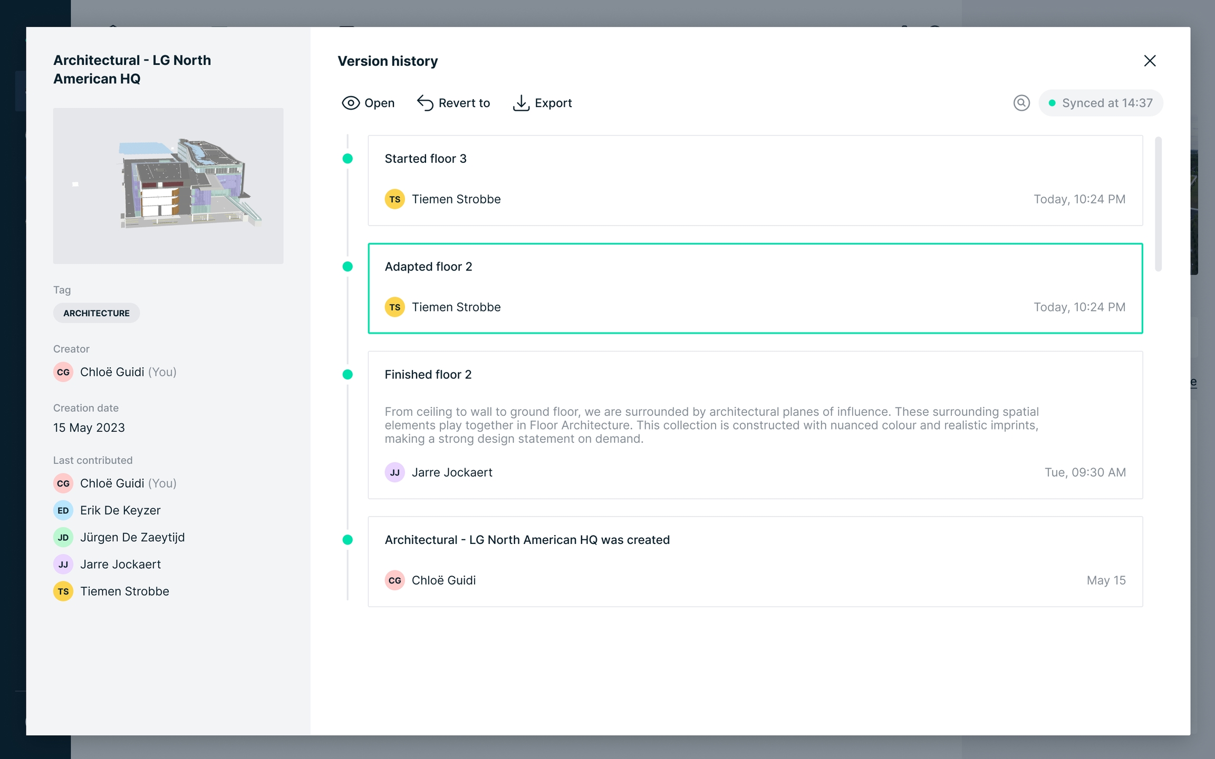Open the building model thumbnail preview
The height and width of the screenshot is (759, 1215).
coord(168,186)
